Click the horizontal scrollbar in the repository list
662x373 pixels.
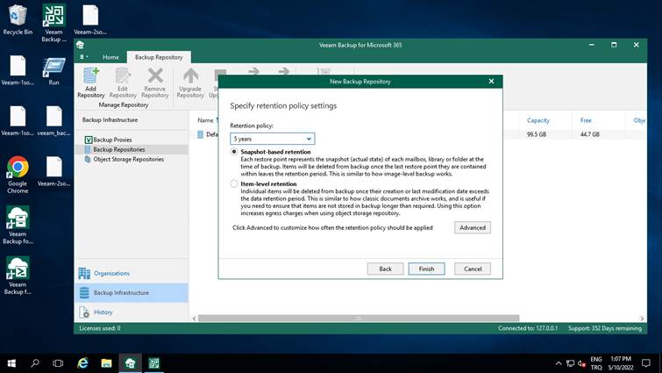[x=359, y=319]
